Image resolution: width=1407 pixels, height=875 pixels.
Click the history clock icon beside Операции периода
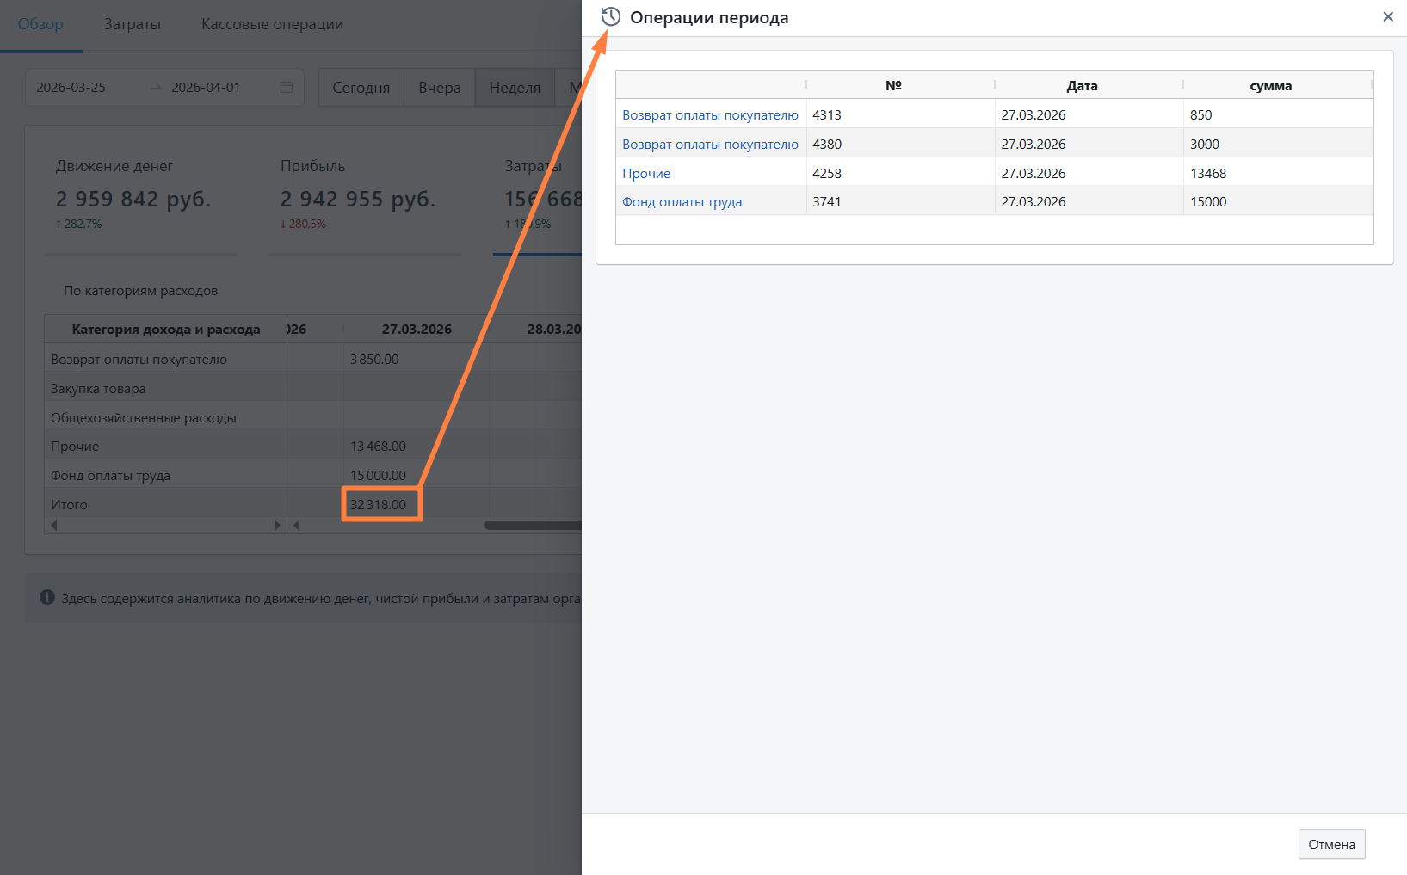click(610, 17)
